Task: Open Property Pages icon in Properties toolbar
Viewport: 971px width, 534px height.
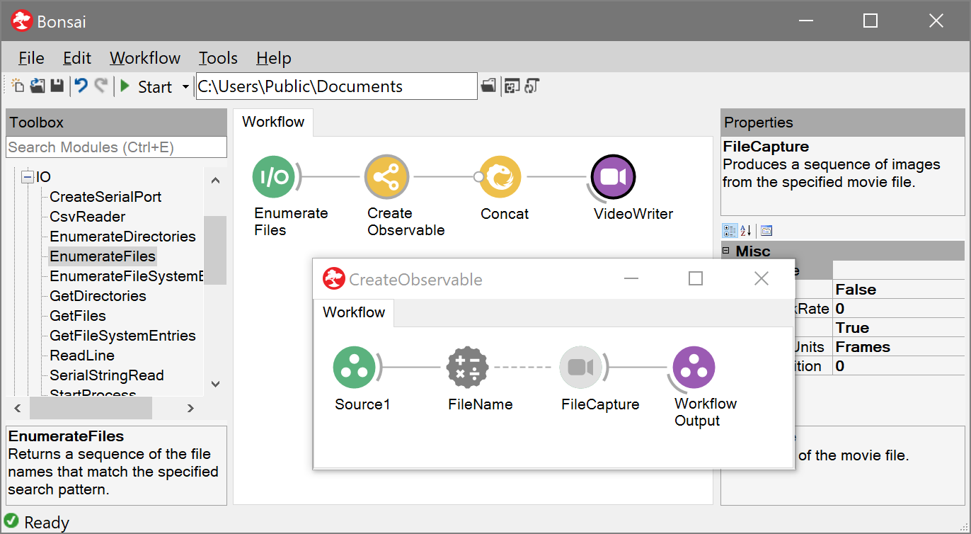Action: pyautogui.click(x=766, y=230)
